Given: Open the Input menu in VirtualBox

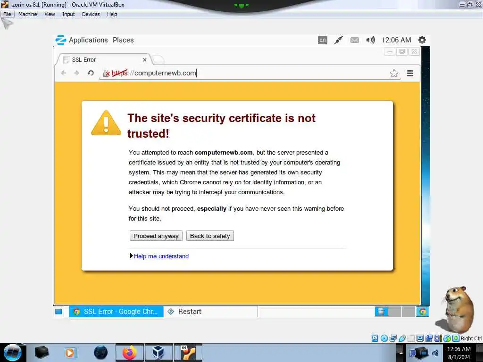Looking at the screenshot, I should pos(68,14).
